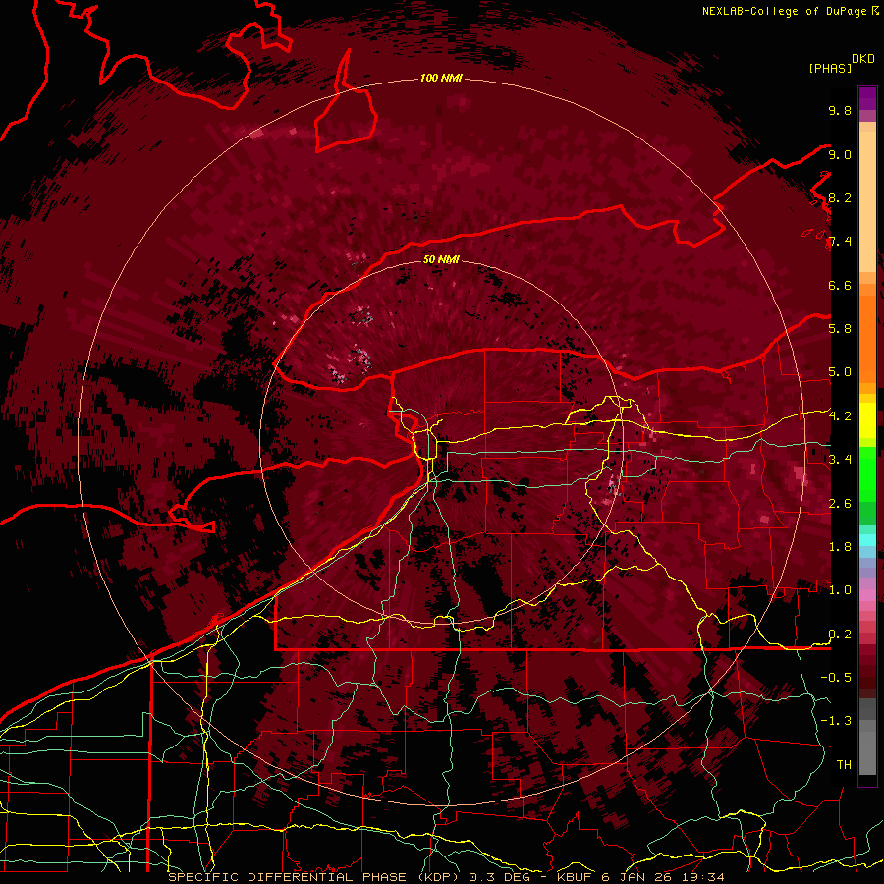Click the DKD legend label
The height and width of the screenshot is (884, 884).
pos(863,59)
